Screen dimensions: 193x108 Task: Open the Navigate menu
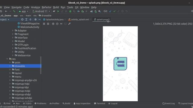(17, 7)
